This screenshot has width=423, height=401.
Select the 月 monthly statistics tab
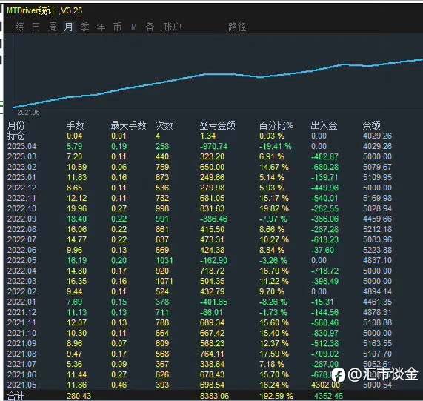[x=68, y=27]
